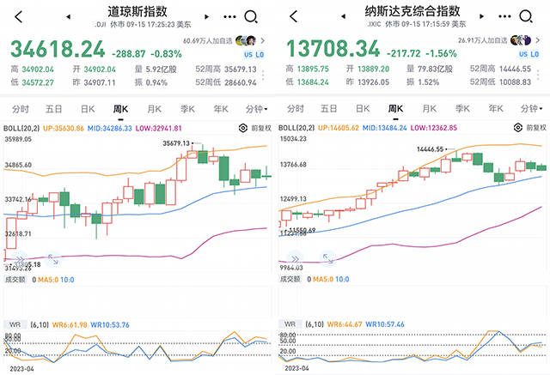Select 分时 tab on Nasdaq chart

click(x=296, y=109)
